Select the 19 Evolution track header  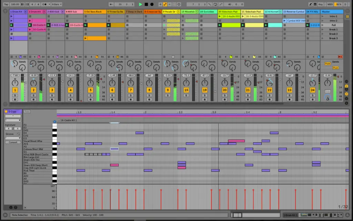tap(208, 11)
